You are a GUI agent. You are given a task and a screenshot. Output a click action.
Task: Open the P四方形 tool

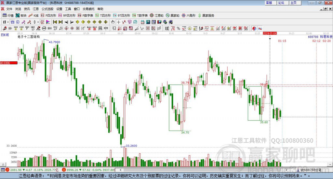48,16
